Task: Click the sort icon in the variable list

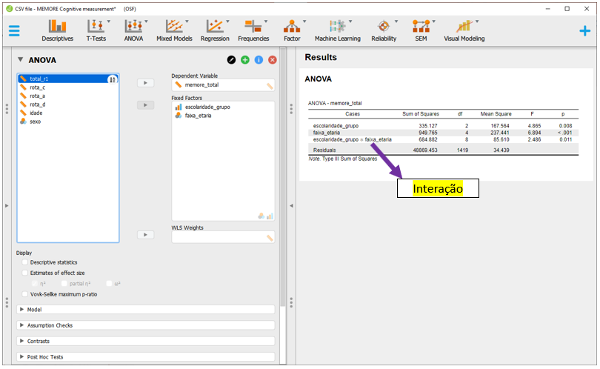Action: pos(113,79)
